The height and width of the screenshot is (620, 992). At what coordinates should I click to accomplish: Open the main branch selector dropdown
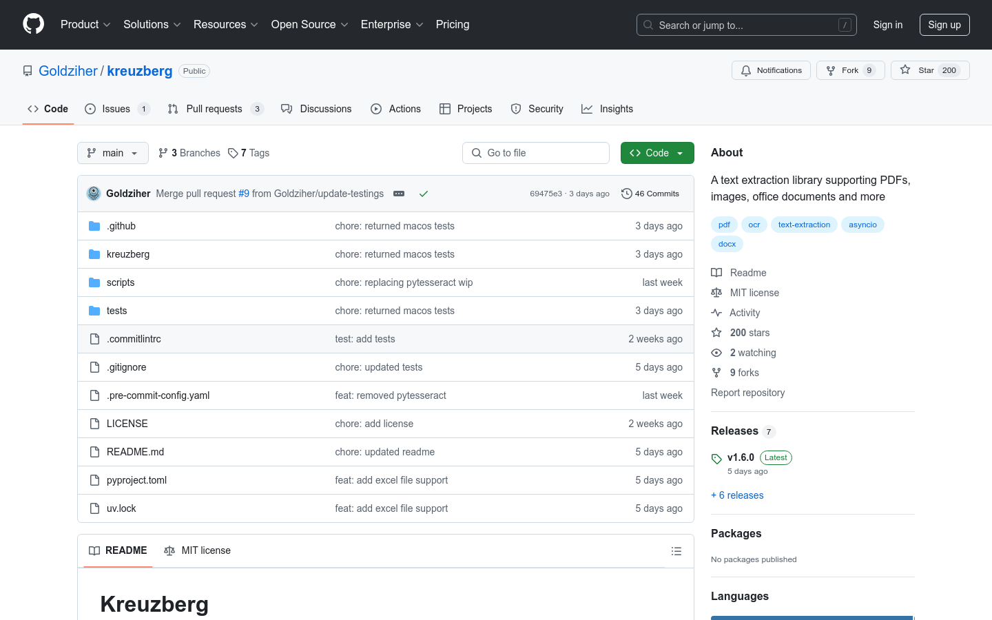[113, 153]
